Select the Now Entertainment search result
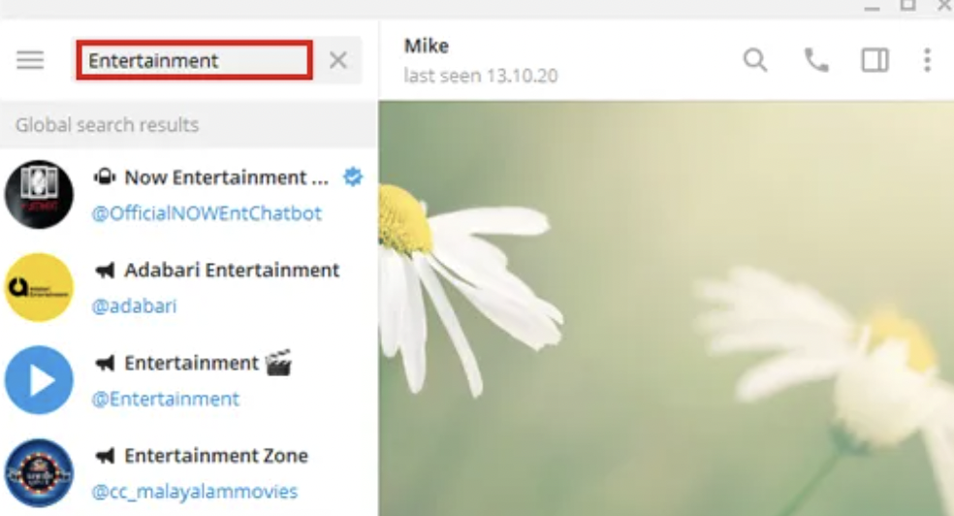This screenshot has height=516, width=954. 189,195
